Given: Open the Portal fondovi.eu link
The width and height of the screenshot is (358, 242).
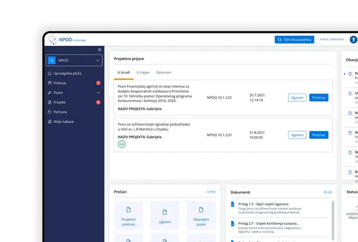Looking at the screenshot, I should 332,40.
